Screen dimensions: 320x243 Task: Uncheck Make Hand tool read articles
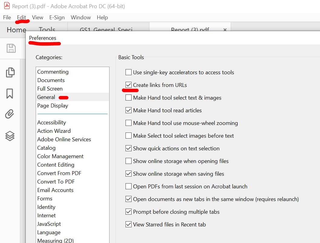(128, 110)
